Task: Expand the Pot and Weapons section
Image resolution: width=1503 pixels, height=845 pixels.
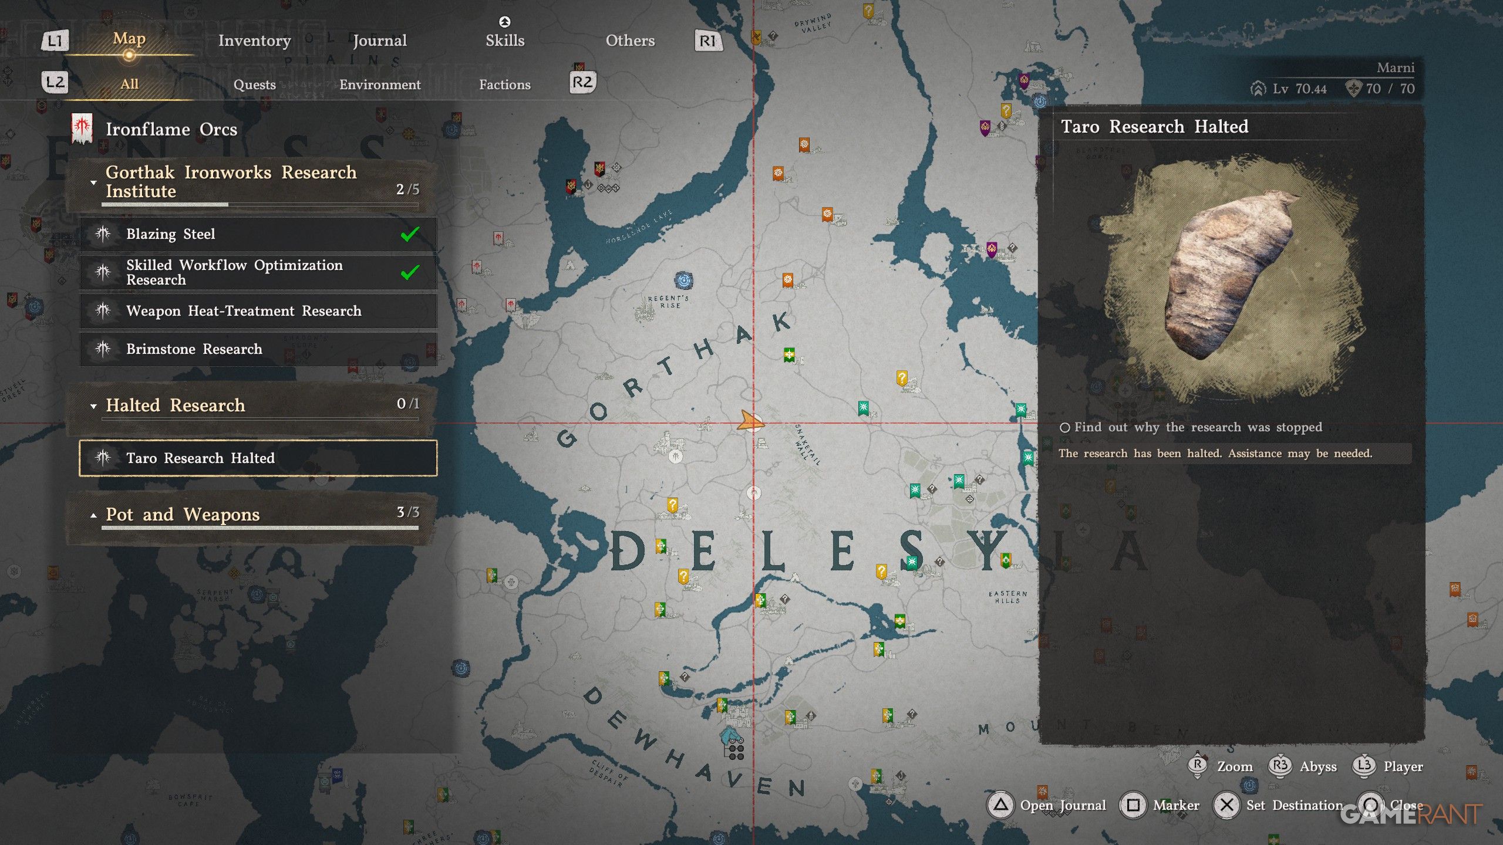Action: [93, 515]
